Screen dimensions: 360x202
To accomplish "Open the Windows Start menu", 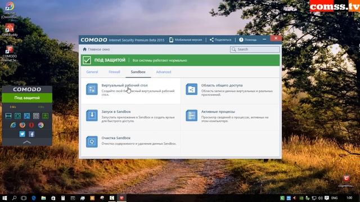I will pyautogui.click(x=4, y=198).
